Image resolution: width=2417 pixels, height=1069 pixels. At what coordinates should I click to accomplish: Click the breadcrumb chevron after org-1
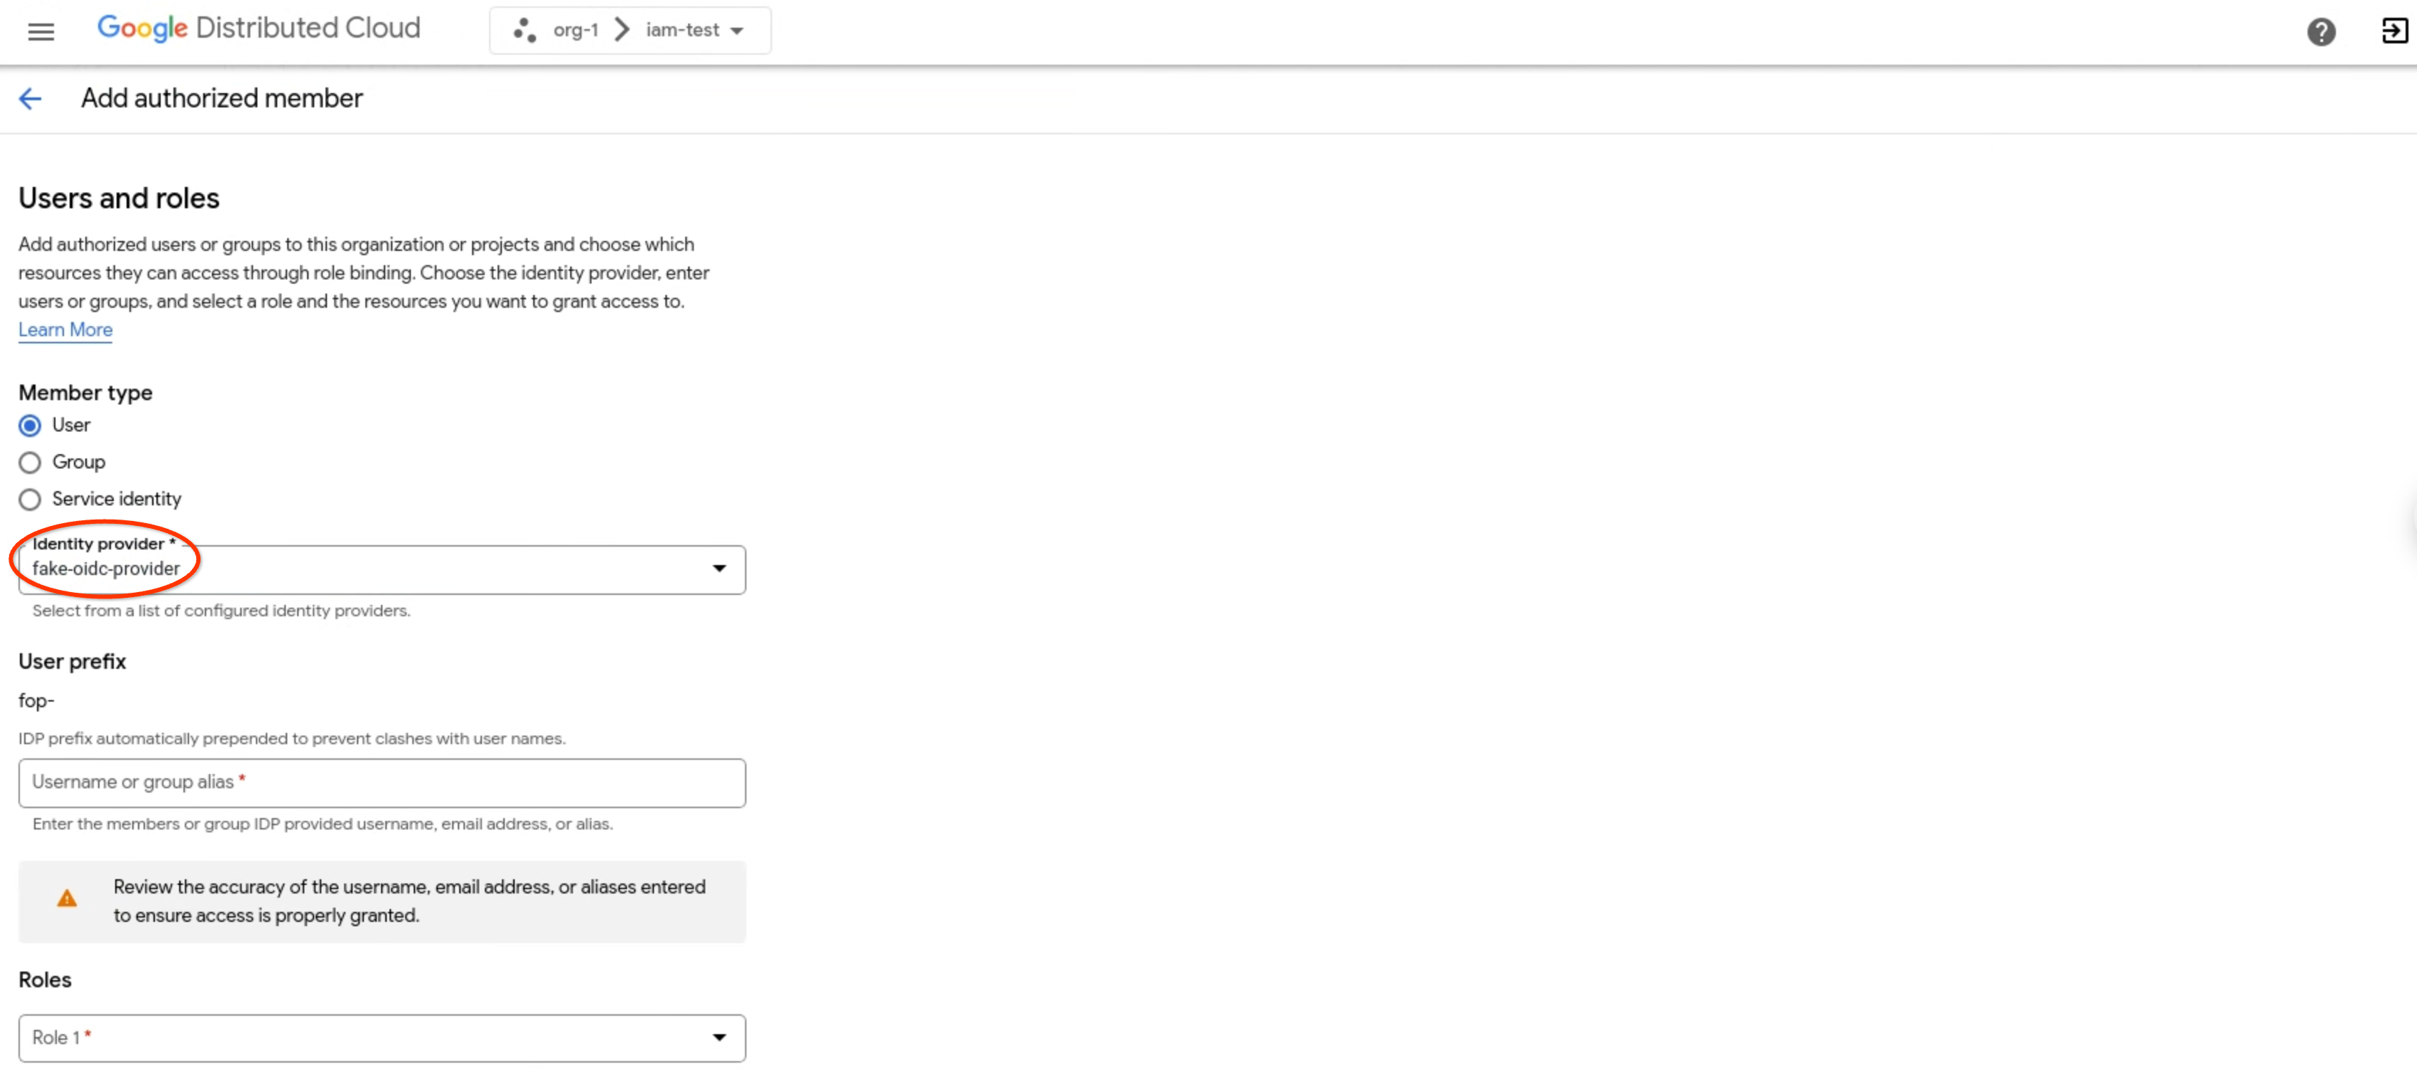point(621,30)
